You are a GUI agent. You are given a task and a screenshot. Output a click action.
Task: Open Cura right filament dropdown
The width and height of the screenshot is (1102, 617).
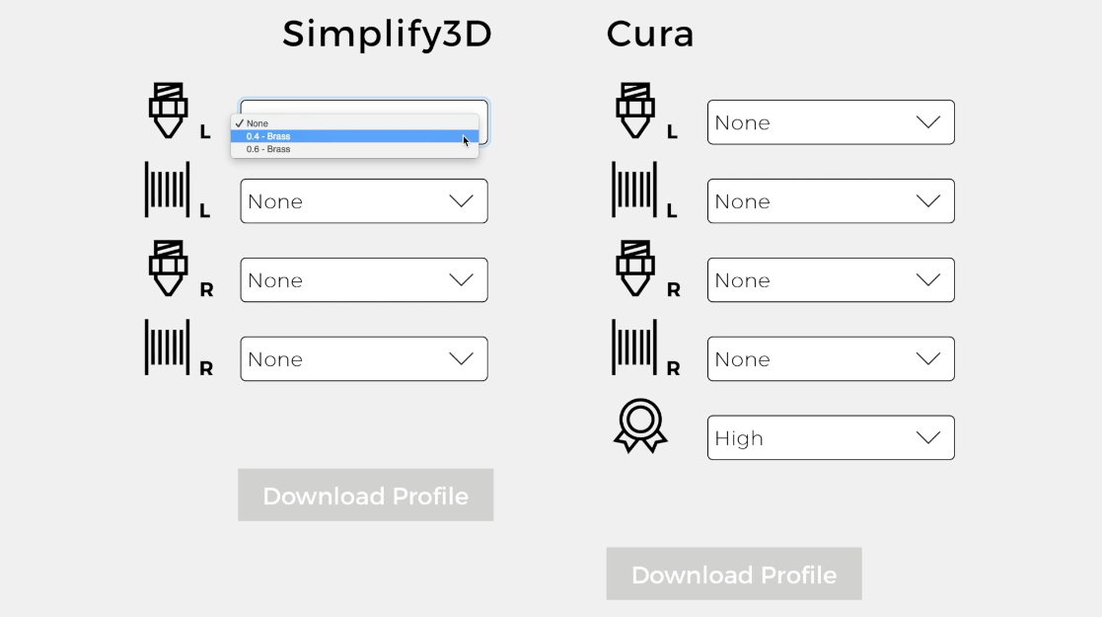point(831,358)
